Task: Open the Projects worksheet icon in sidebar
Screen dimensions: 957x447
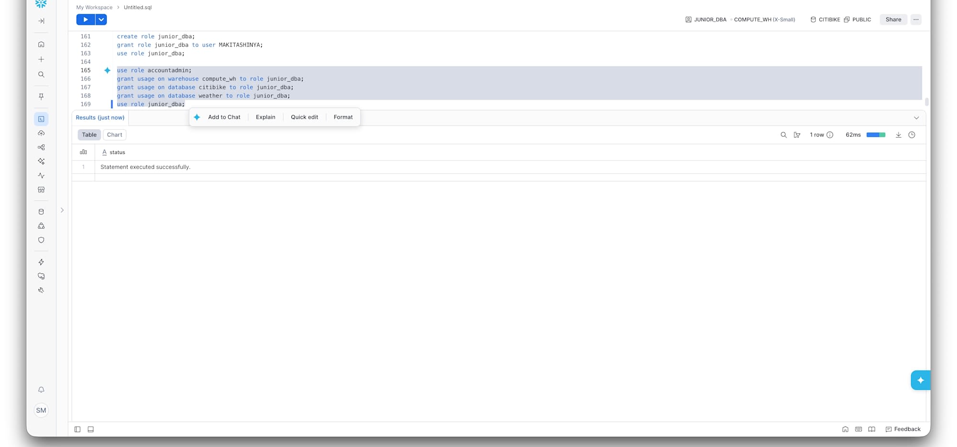Action: pyautogui.click(x=41, y=119)
